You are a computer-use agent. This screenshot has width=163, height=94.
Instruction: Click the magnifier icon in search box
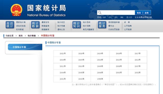pyautogui.click(x=100, y=13)
